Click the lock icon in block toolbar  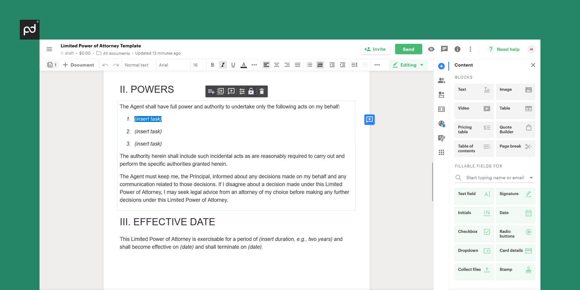[251, 91]
